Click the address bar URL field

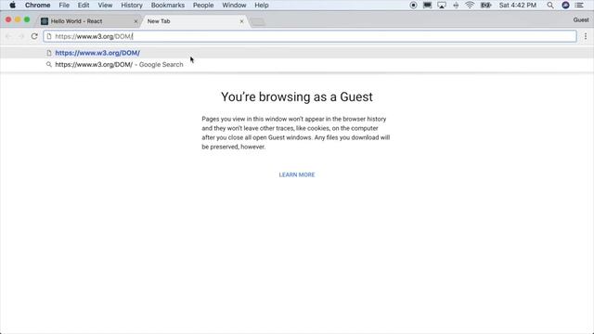click(x=310, y=36)
